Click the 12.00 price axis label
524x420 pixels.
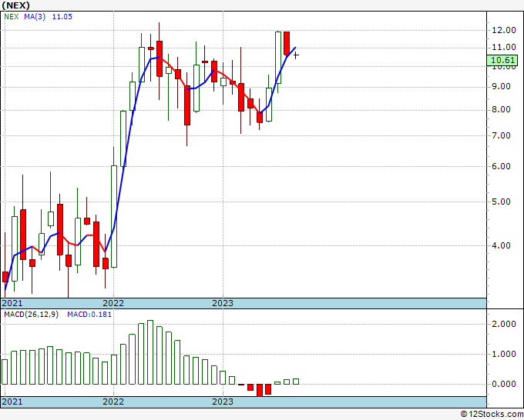pyautogui.click(x=504, y=30)
